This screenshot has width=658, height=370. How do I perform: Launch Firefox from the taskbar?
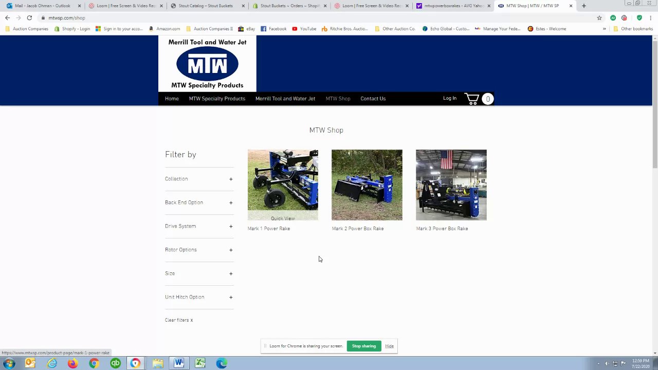[x=72, y=364]
